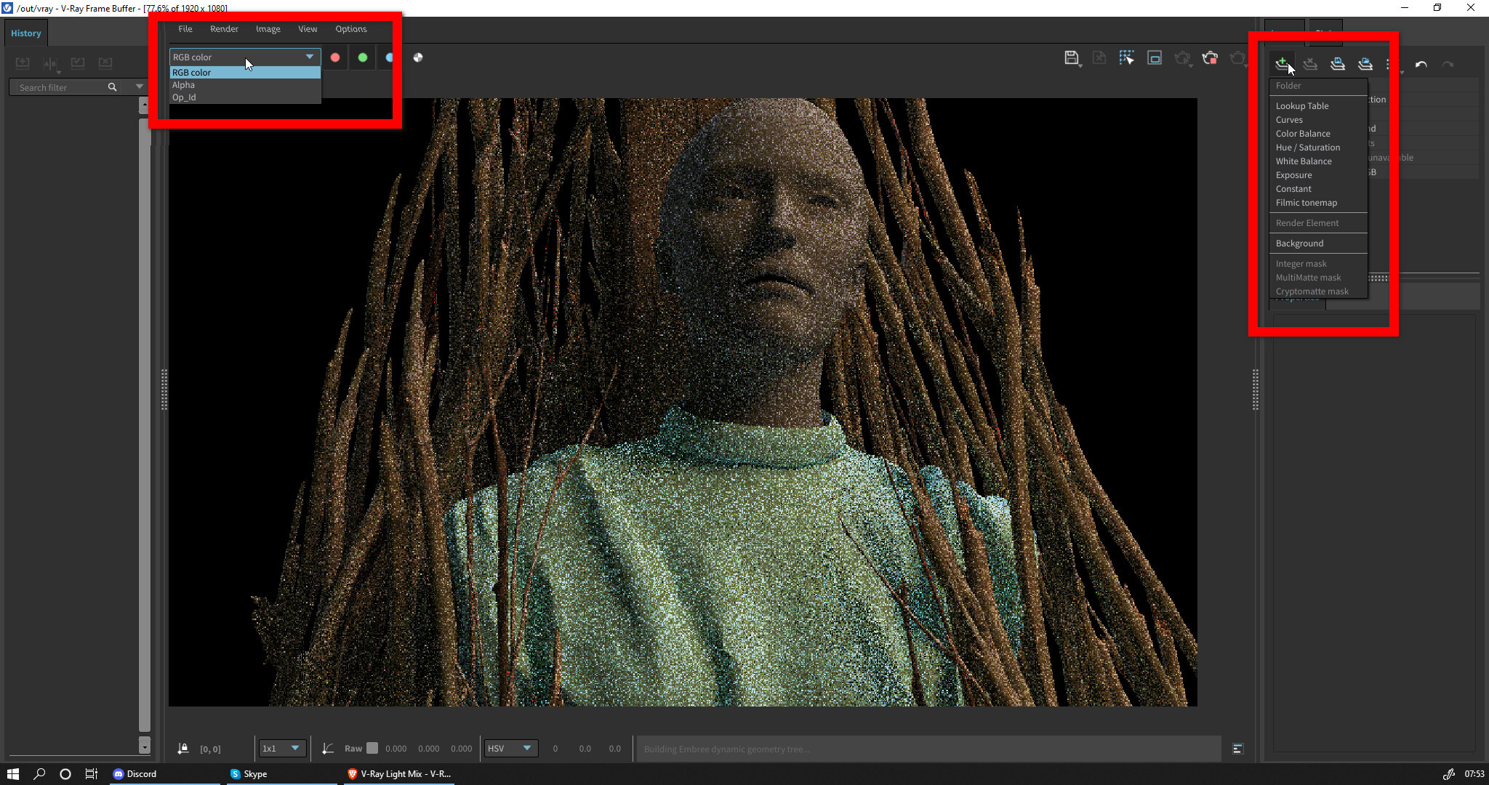Screen dimensions: 1489x785
Task: Click the Clear image icon
Action: [1099, 57]
